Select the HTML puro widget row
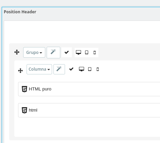This screenshot has height=143, width=160. [89, 89]
